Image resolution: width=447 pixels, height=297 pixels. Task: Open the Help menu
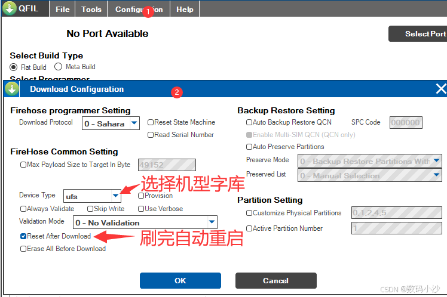(185, 9)
